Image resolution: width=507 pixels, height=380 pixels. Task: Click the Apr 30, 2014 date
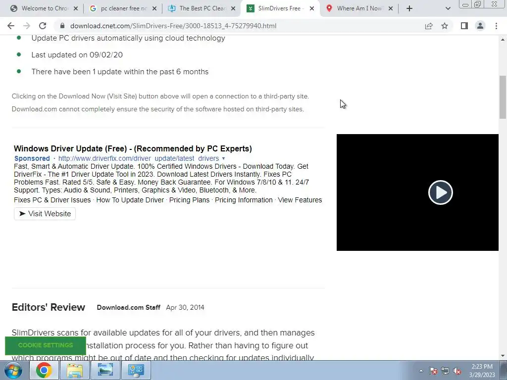185,307
